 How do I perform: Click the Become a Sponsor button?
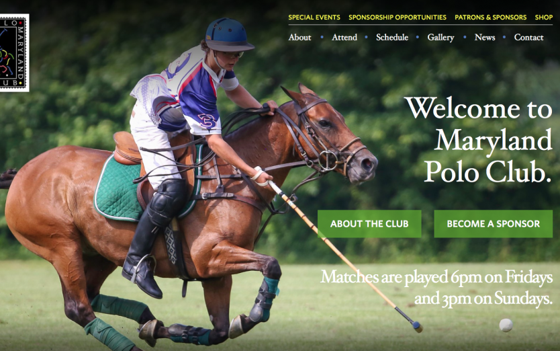click(494, 224)
